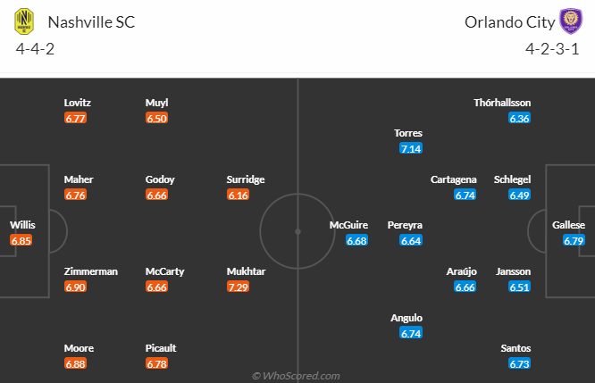Click Mukhtar's 7.29 rating badge
This screenshot has width=595, height=383.
239,287
